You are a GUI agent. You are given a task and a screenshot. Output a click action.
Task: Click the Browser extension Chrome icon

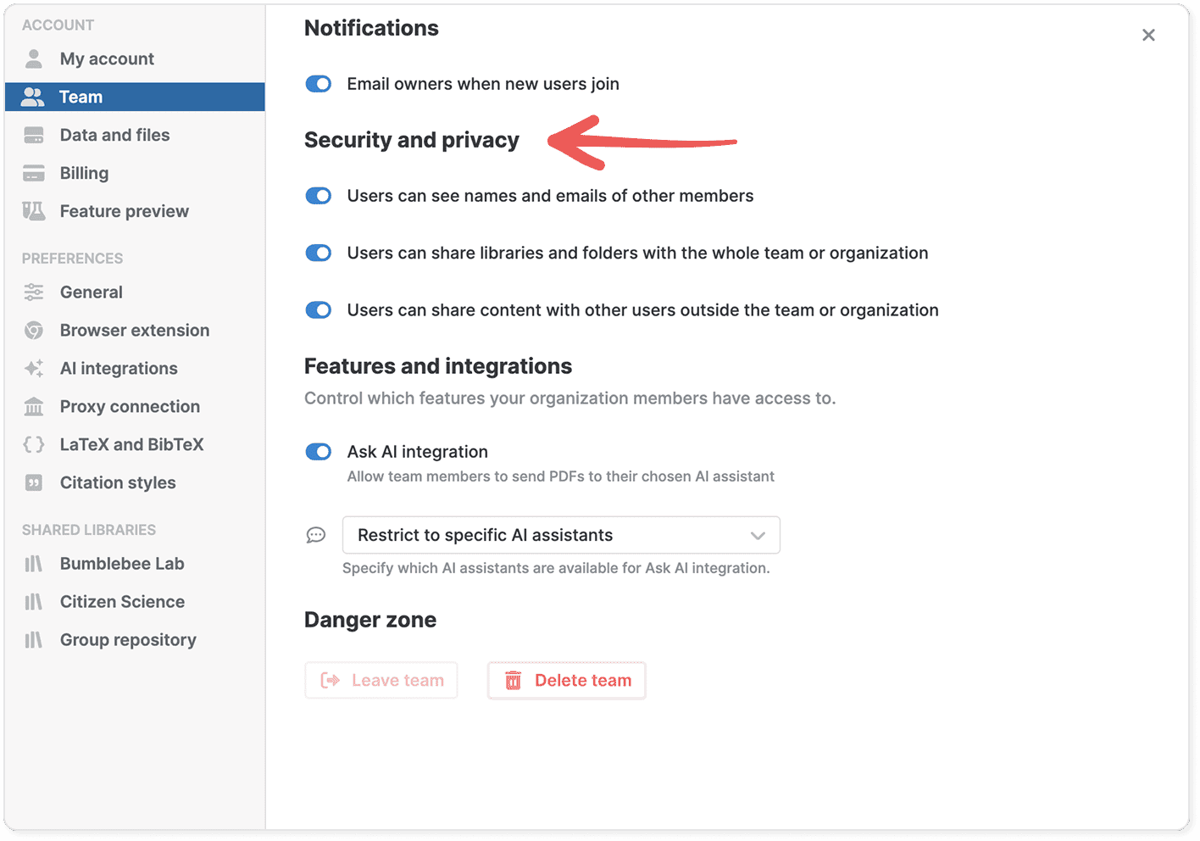point(34,330)
